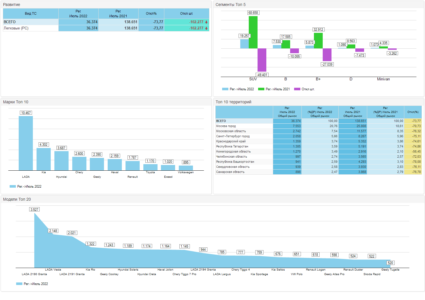Image resolution: width=425 pixels, height=300 pixels.
Task: Select Нижегородская область row
Action: click(318, 151)
